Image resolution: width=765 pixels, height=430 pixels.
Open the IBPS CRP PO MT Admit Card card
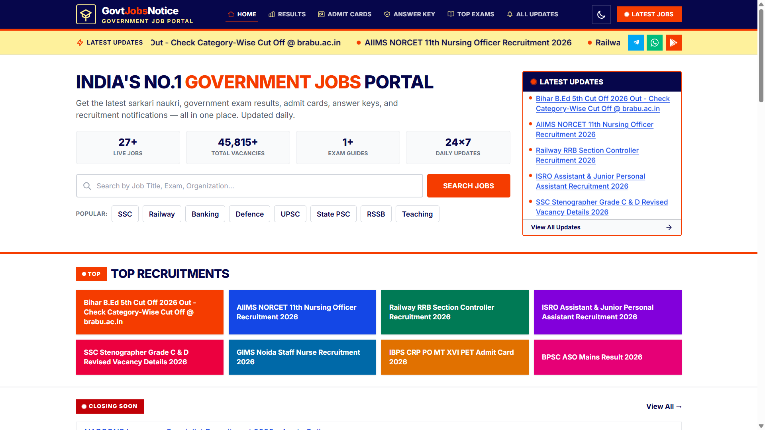pos(455,357)
